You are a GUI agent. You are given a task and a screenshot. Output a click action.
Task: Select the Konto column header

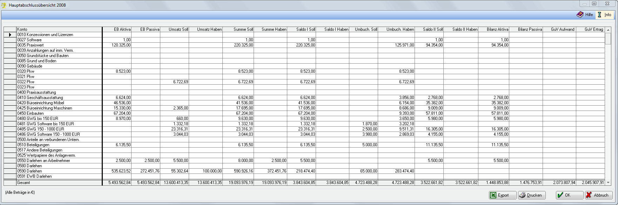pos(59,29)
